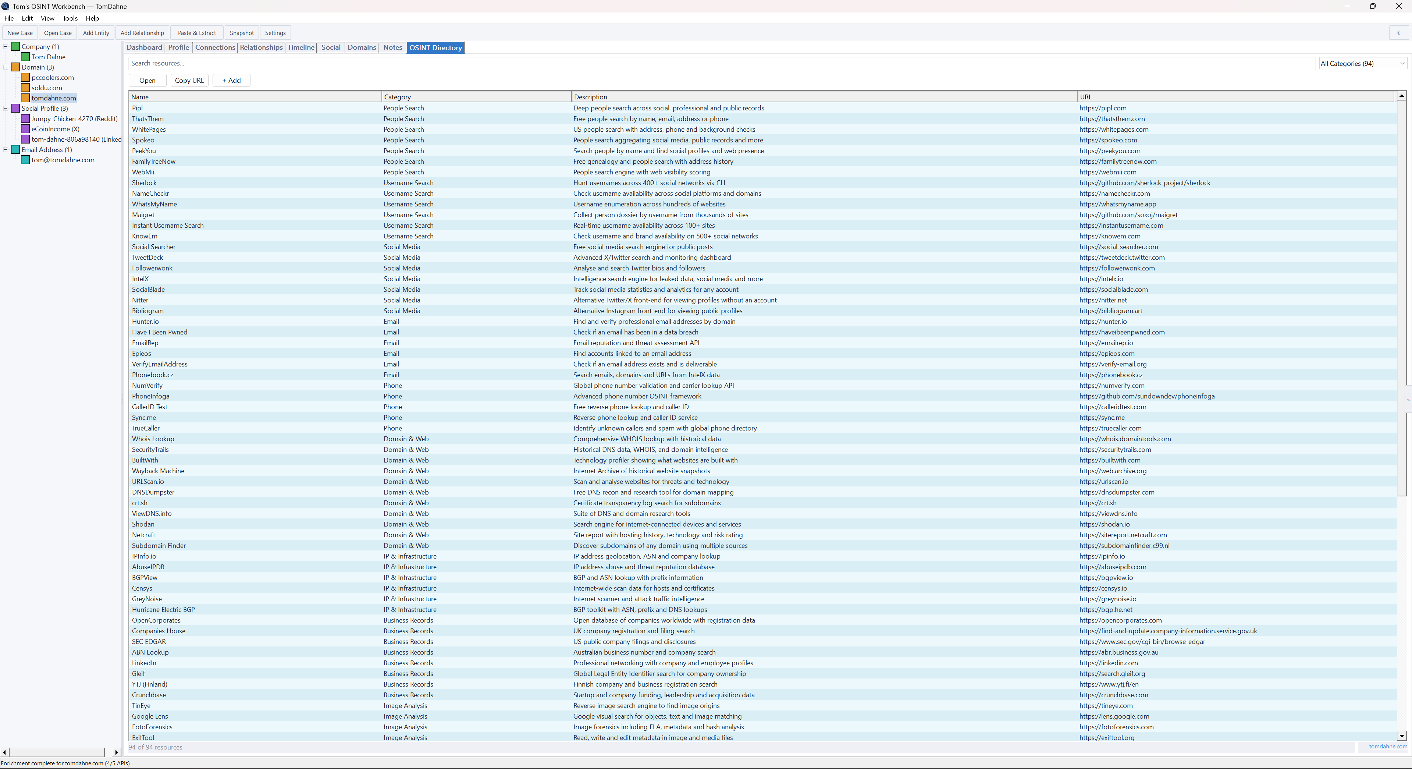Click the teal Email Address category icon

[x=15, y=150]
